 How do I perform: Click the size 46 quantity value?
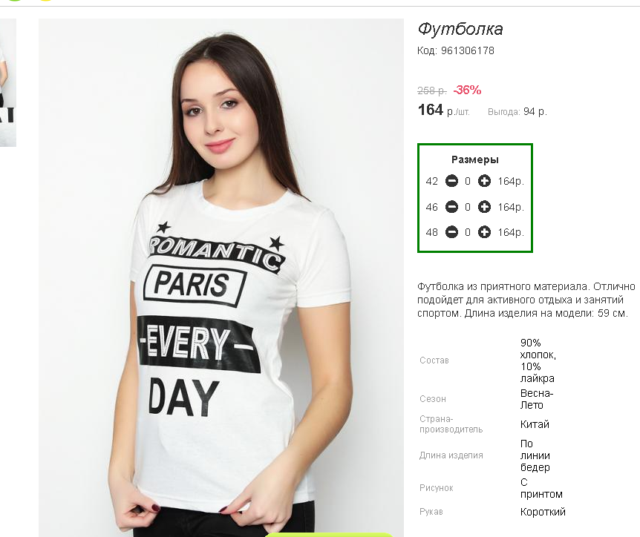pos(468,207)
